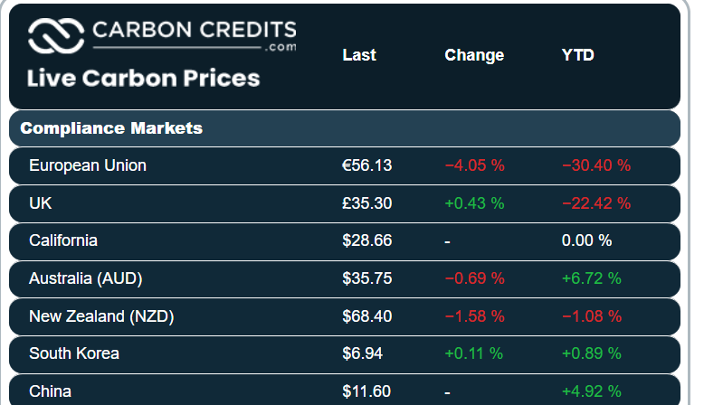This screenshot has width=704, height=405.
Task: Click the Carbon Credits interlocking-links logo icon
Action: (56, 36)
